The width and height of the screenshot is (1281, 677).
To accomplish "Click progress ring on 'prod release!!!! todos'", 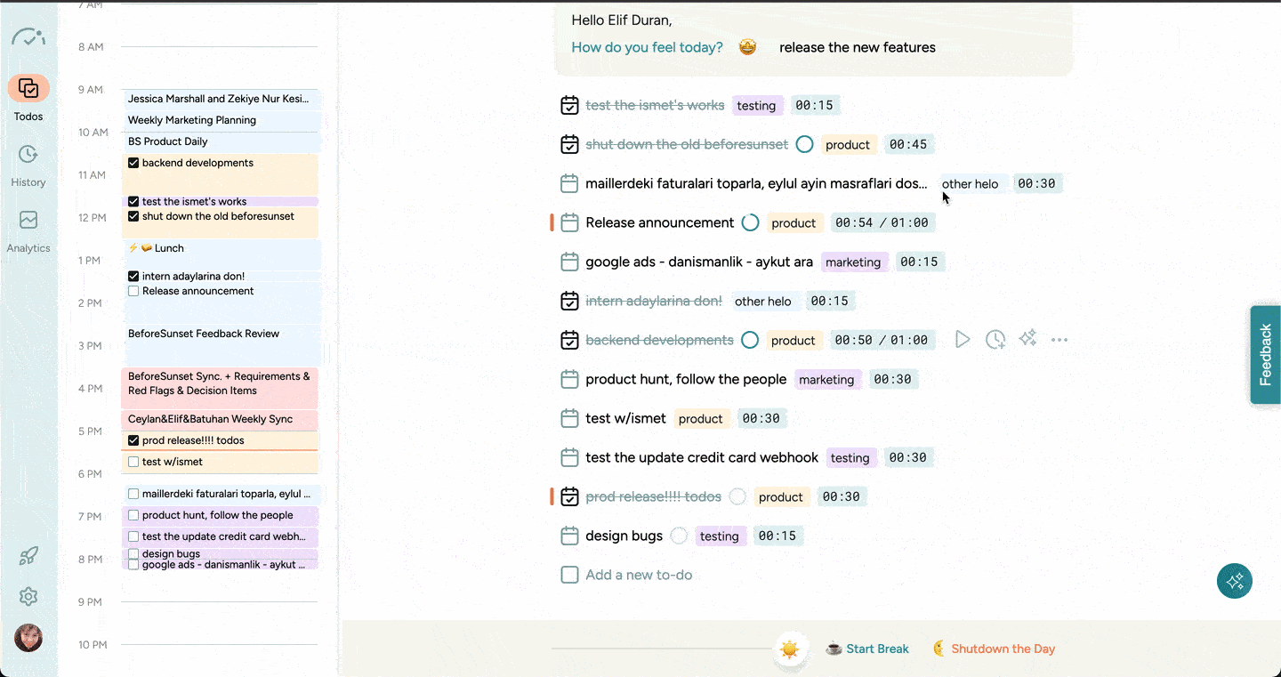I will tap(737, 496).
